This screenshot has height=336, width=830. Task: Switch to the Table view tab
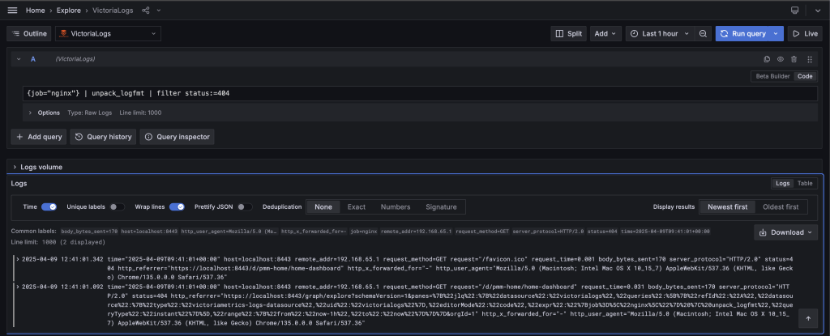click(806, 184)
